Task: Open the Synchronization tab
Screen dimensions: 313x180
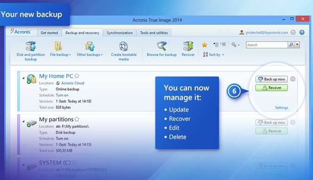Action: coord(120,33)
